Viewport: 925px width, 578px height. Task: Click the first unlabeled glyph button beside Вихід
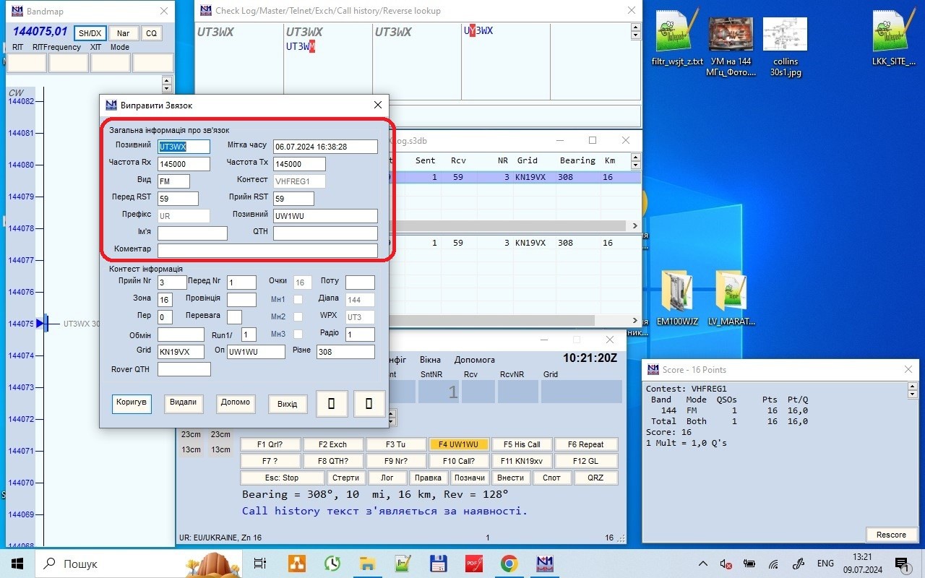click(332, 404)
